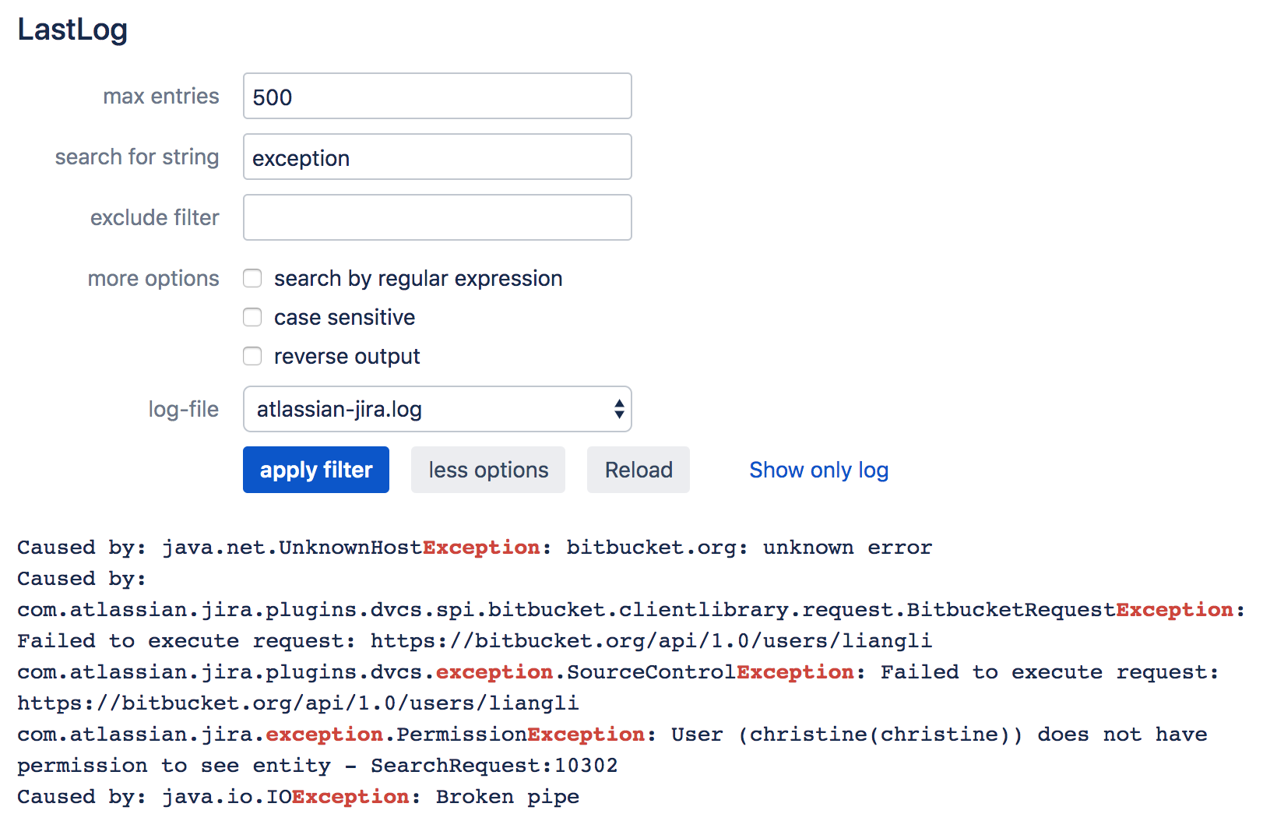This screenshot has height=814, width=1263.
Task: Click the UnknownHostException log line
Action: click(474, 548)
